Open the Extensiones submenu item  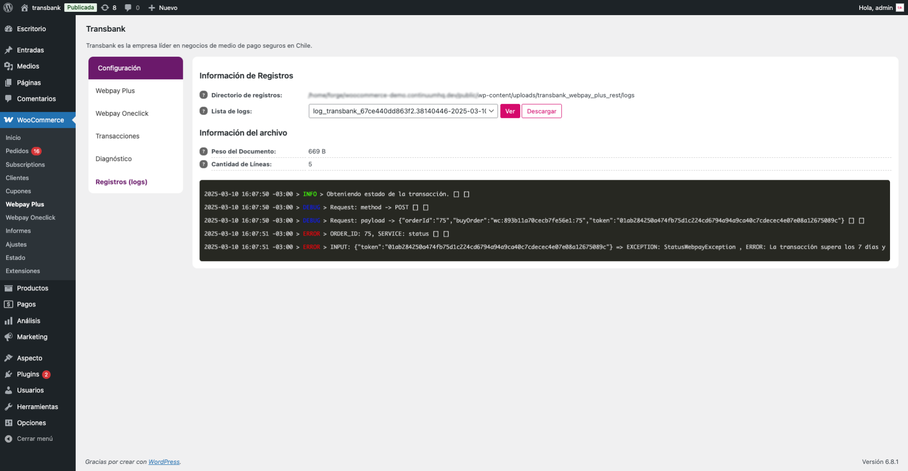[23, 271]
